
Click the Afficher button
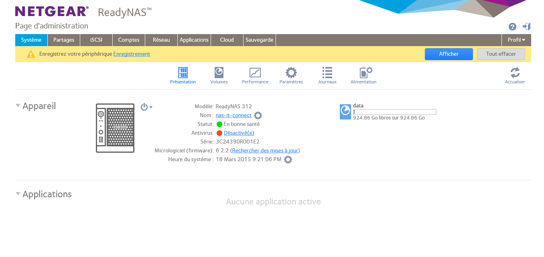click(449, 54)
